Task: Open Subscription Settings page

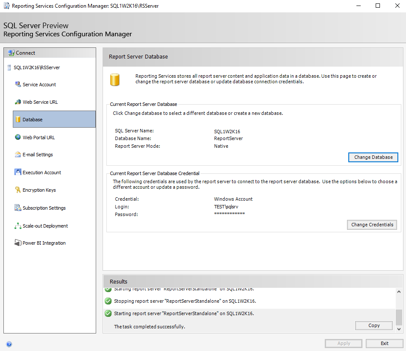Action: pyautogui.click(x=44, y=208)
